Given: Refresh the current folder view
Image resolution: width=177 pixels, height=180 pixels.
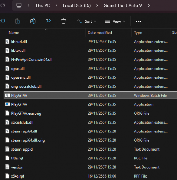Looking at the screenshot, I should tap(2, 5).
